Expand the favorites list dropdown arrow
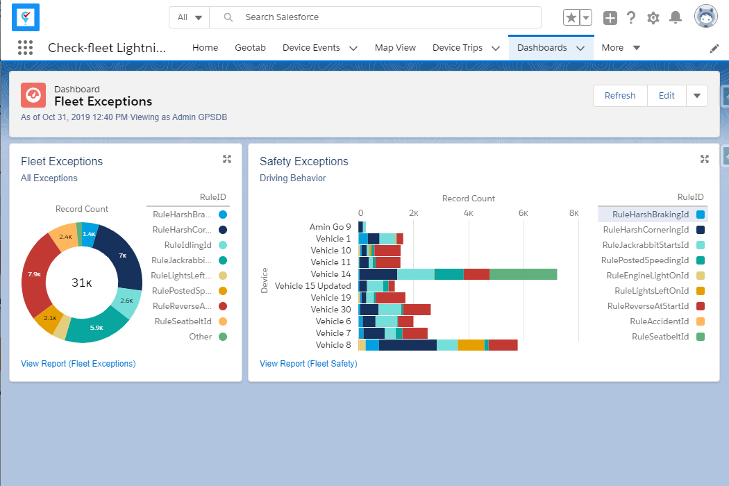 (x=587, y=18)
